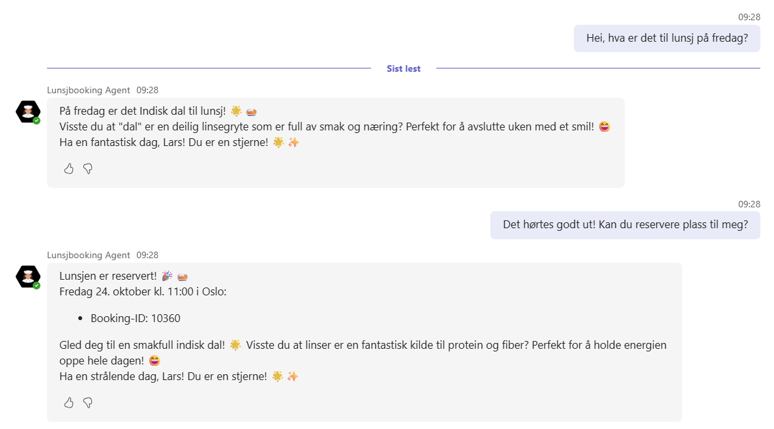Open agent avatar beside the booking confirmation
The width and height of the screenshot is (774, 429).
28,276
